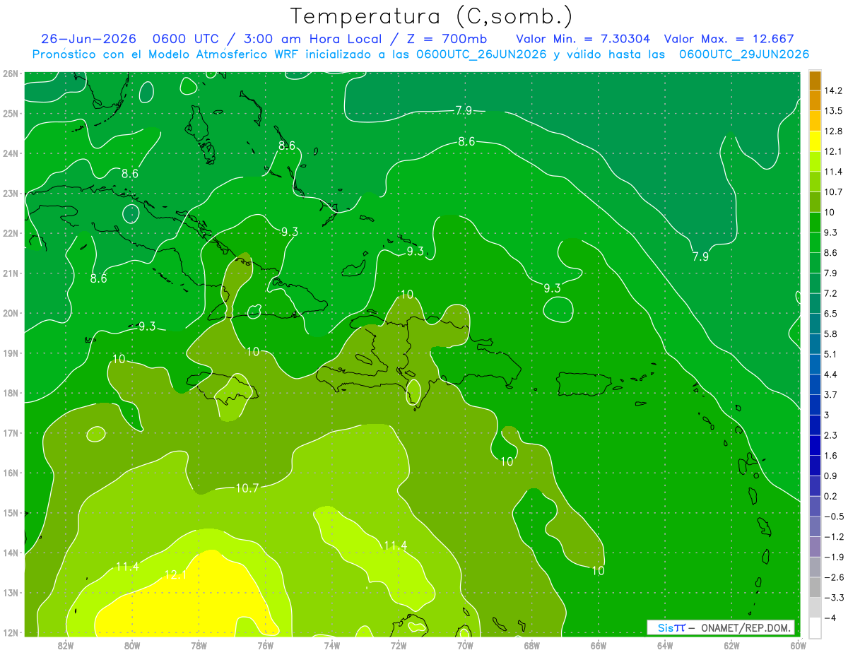The width and height of the screenshot is (848, 655).
Task: Click the orange colorbar swatch above 14.2
Action: tap(815, 81)
